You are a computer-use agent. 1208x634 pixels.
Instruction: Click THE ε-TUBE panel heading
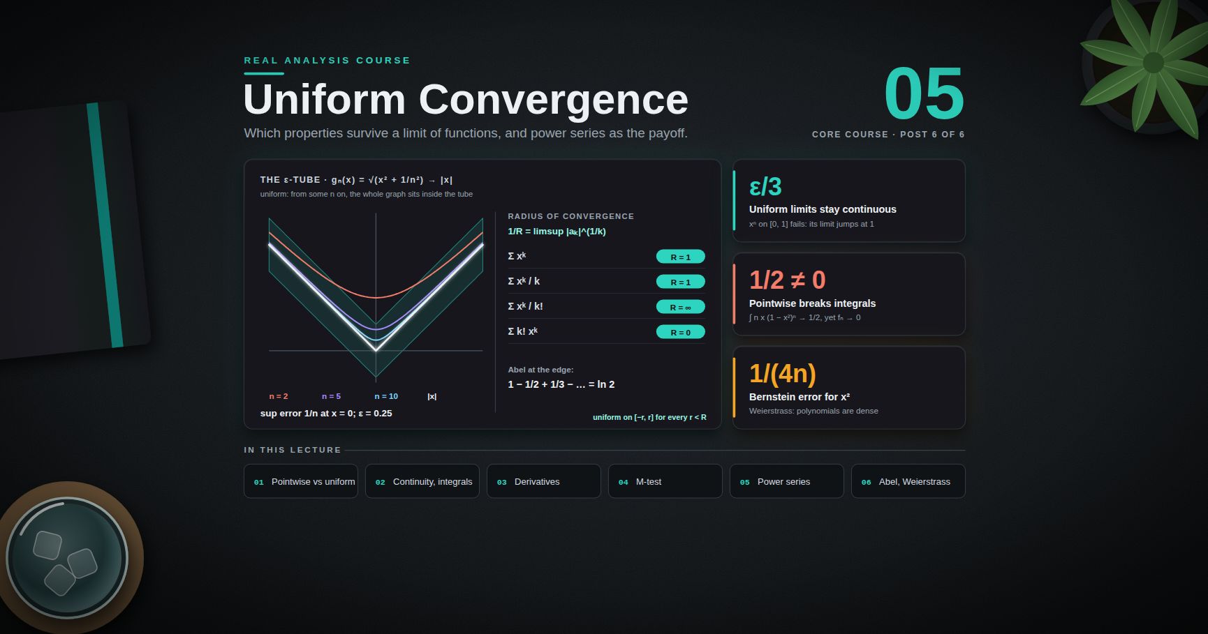[356, 180]
